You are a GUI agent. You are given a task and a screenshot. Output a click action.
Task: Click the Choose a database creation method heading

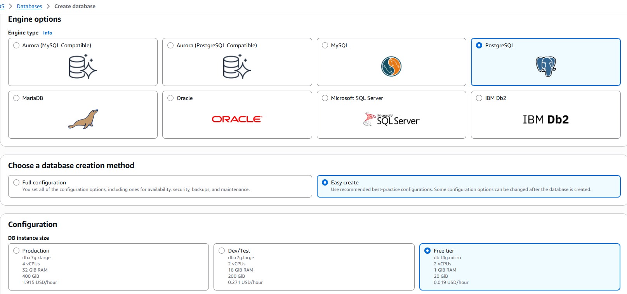click(x=71, y=165)
